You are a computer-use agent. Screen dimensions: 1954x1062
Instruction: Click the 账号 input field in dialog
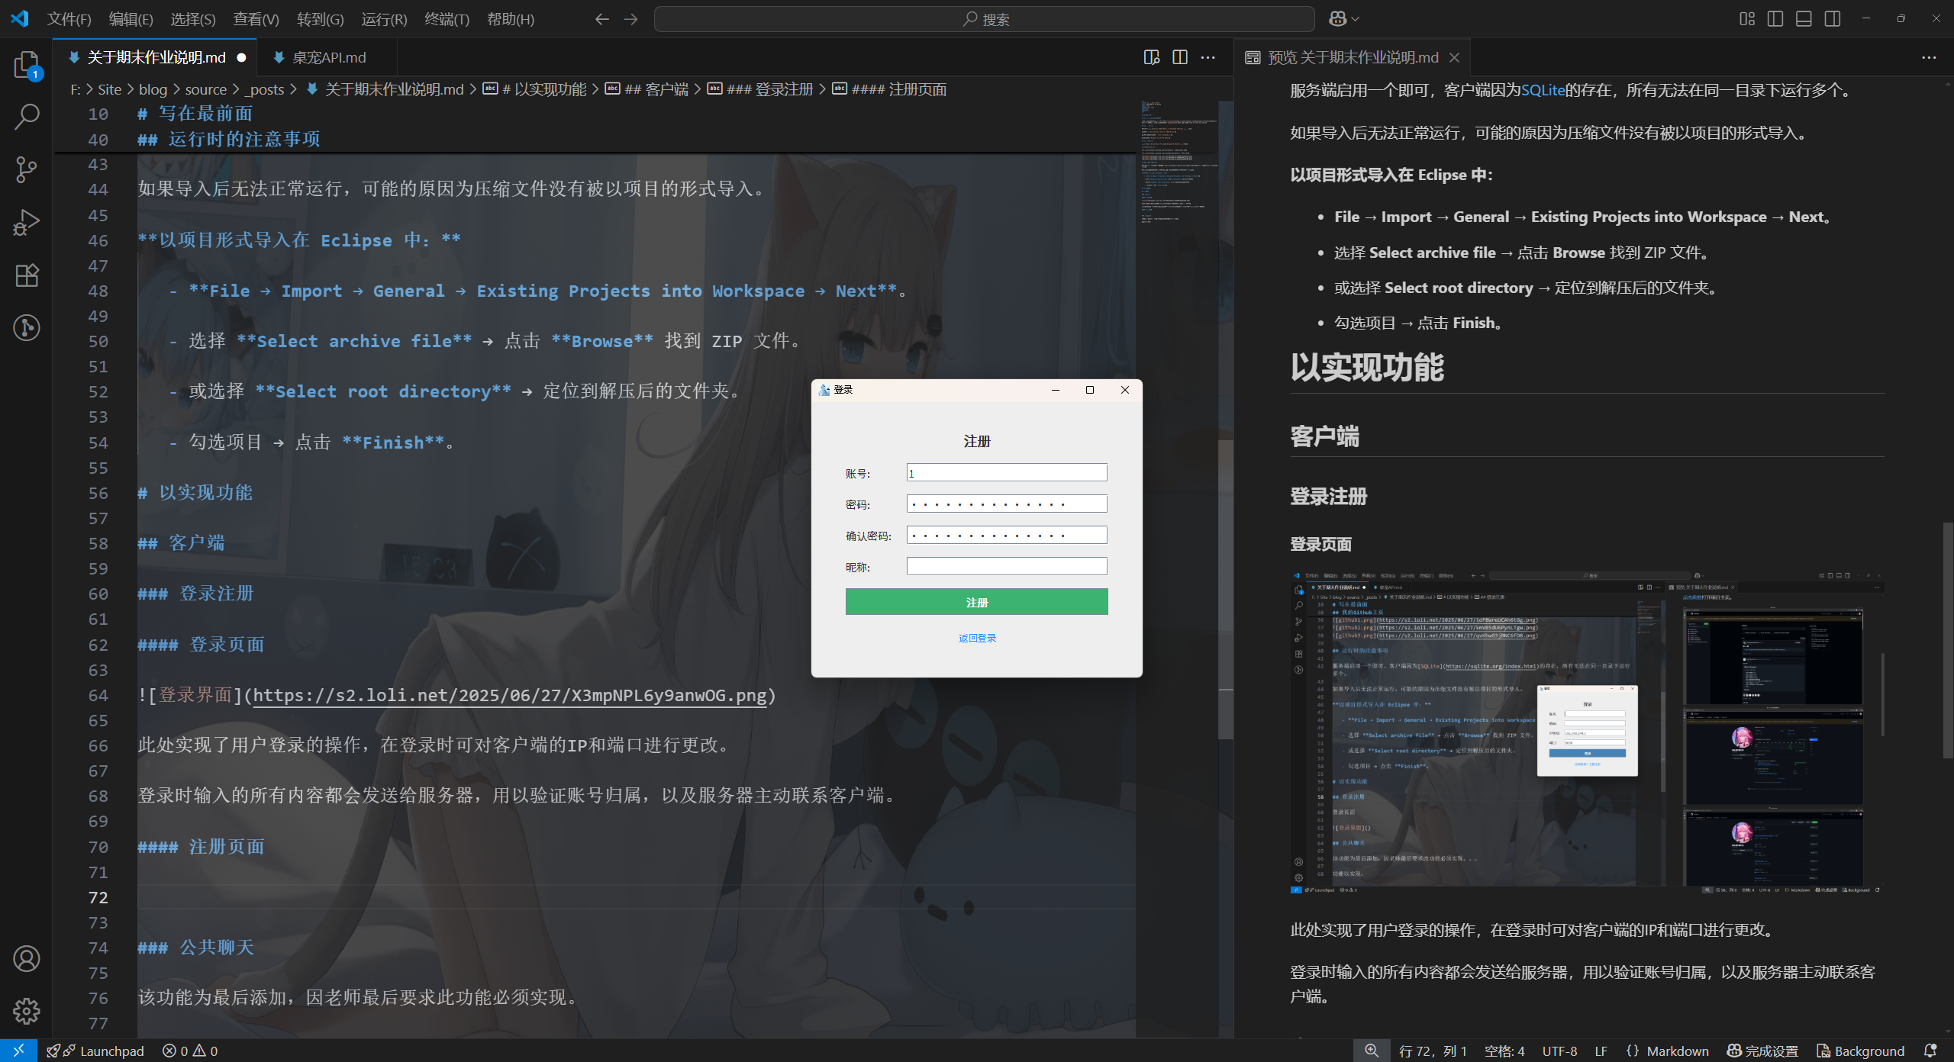click(x=1007, y=472)
